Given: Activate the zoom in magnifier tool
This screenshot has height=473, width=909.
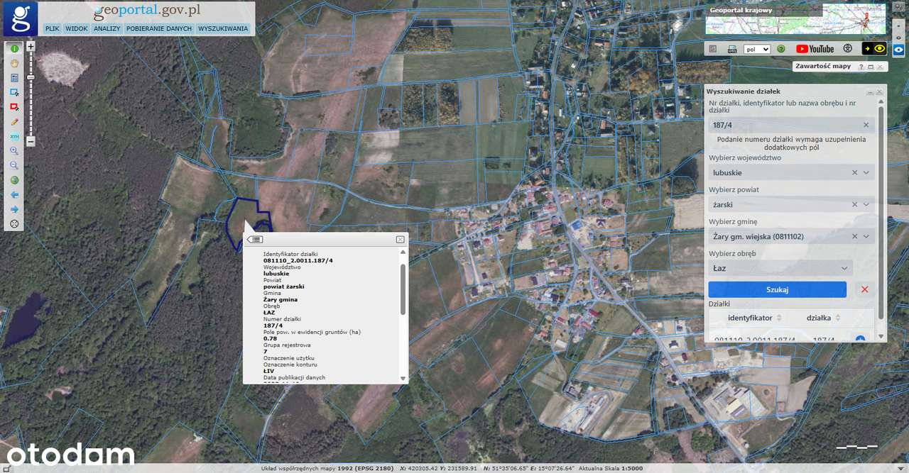Looking at the screenshot, I should point(14,151).
